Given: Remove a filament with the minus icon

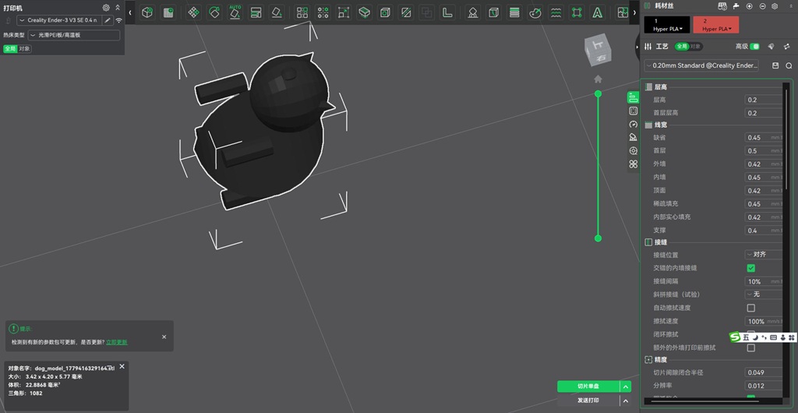Looking at the screenshot, I should point(762,6).
